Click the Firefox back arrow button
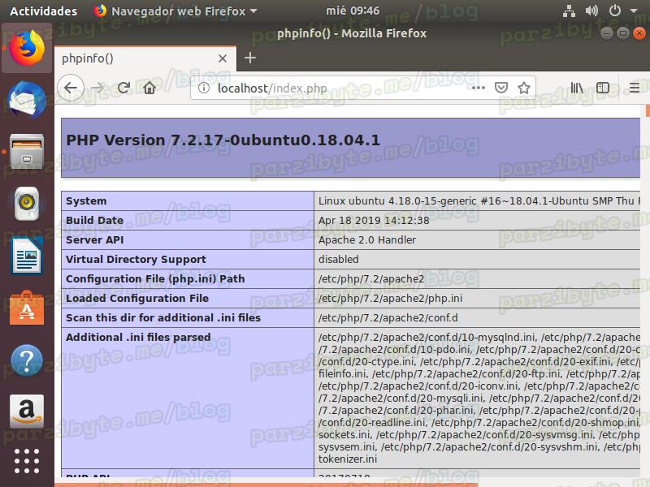 click(x=71, y=88)
